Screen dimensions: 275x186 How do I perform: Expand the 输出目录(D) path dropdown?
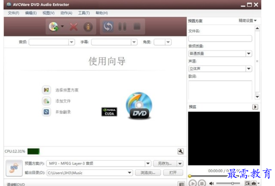click(129, 173)
